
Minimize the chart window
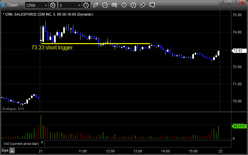tap(229, 2)
